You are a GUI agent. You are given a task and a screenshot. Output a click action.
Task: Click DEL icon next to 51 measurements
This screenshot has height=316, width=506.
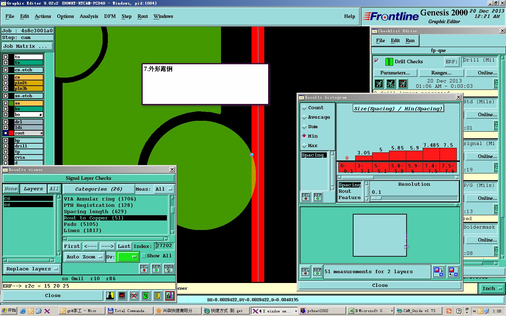pyautogui.click(x=305, y=272)
